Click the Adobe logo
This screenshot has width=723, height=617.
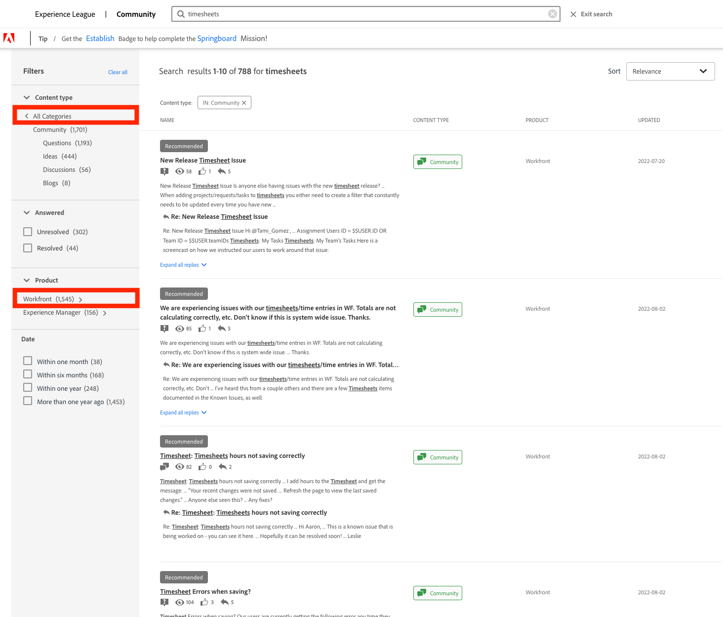click(x=8, y=38)
